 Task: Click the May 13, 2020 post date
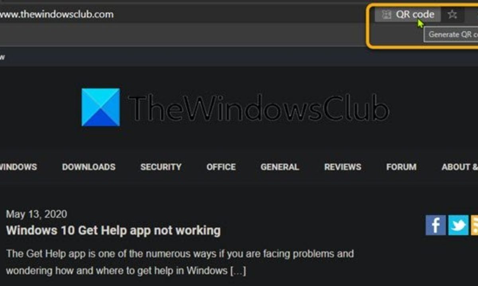[37, 214]
